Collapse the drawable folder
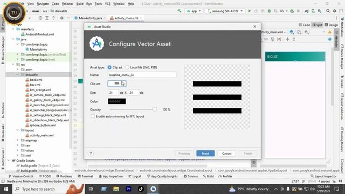Viewport: 345px width, 194px height. pyautogui.click(x=18, y=75)
